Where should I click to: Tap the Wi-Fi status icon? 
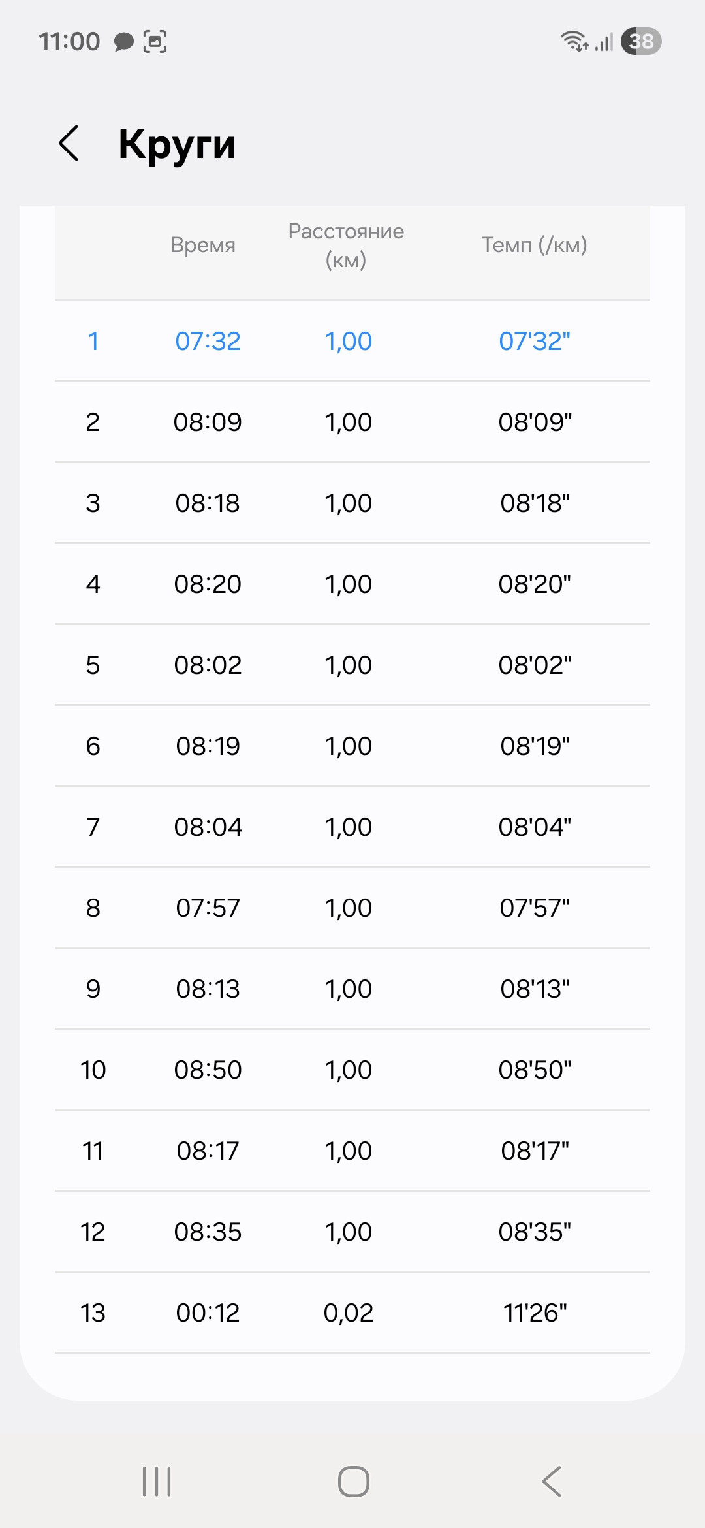[x=574, y=41]
